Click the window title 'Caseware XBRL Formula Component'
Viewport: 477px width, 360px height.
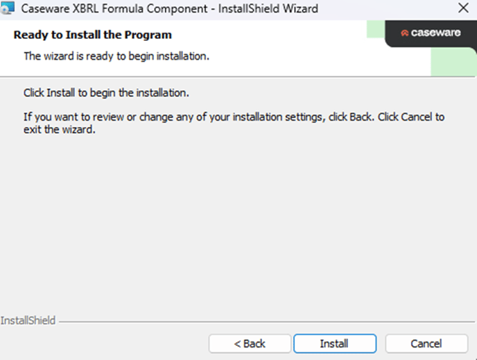click(x=114, y=8)
